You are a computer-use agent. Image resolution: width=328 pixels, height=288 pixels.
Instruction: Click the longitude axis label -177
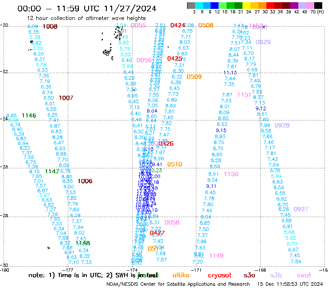(68, 270)
